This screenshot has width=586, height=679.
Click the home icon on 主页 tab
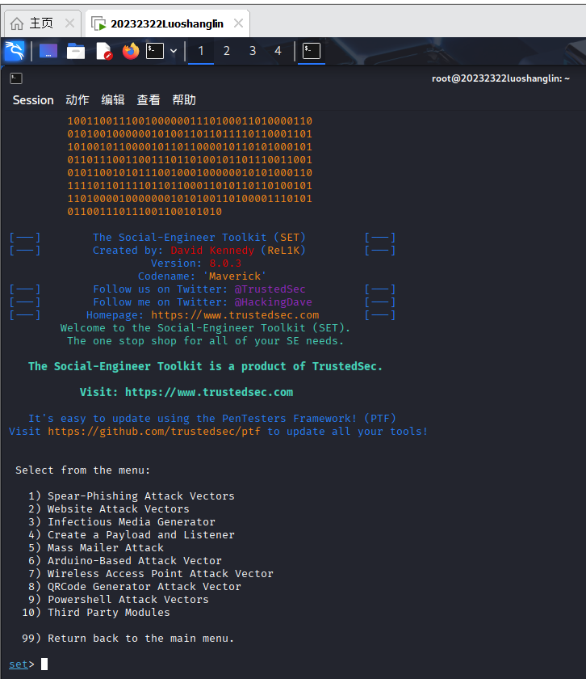[x=17, y=23]
